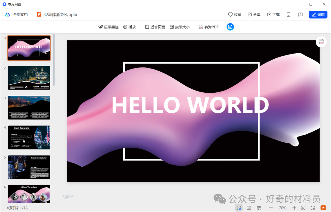Viewport: 331px width, 212px height.
Task: Open the blue AI assistant icon
Action: [x=230, y=27]
